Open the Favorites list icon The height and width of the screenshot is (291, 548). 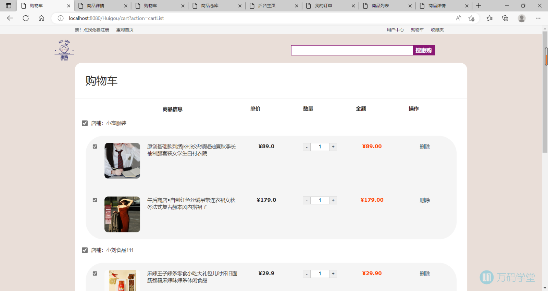489,18
